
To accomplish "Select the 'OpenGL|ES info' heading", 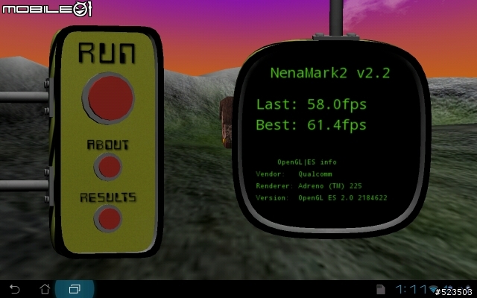I will (306, 162).
